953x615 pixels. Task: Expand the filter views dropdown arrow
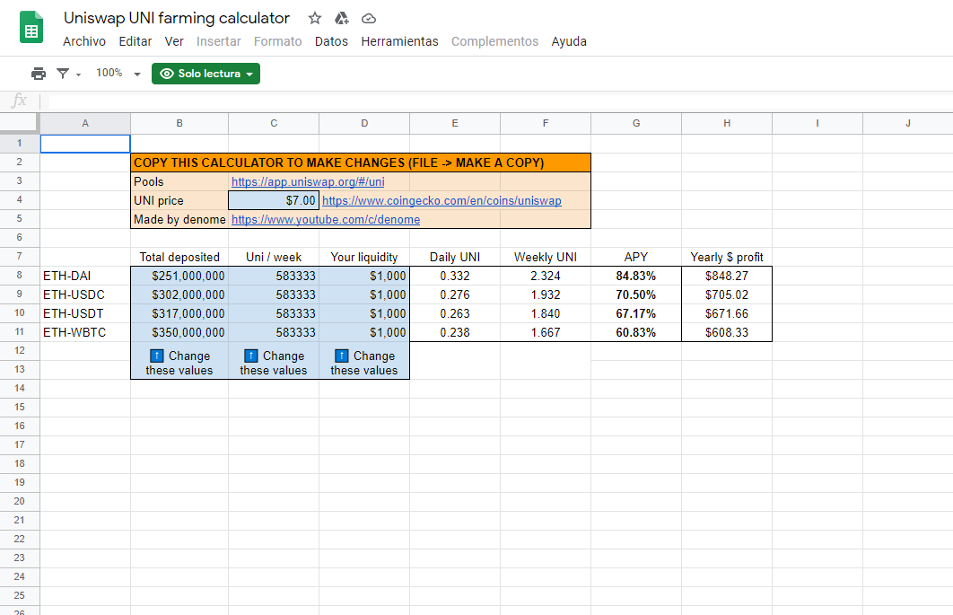78,75
